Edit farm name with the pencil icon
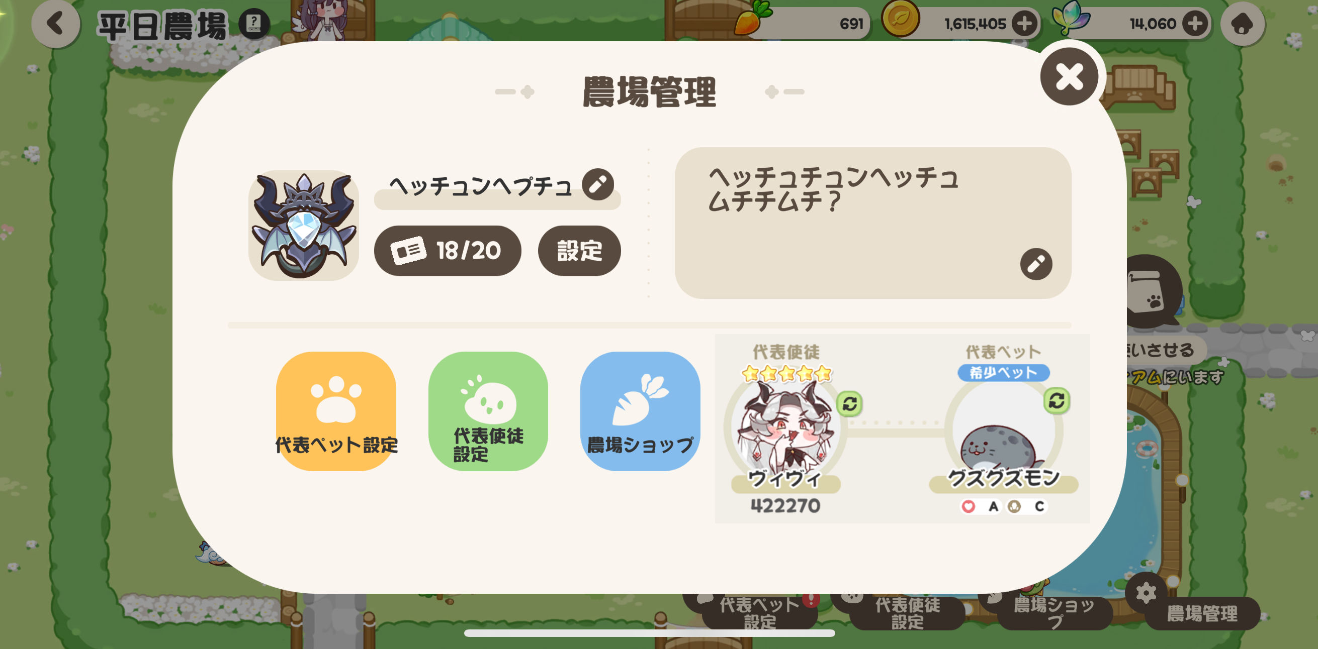 tap(597, 184)
